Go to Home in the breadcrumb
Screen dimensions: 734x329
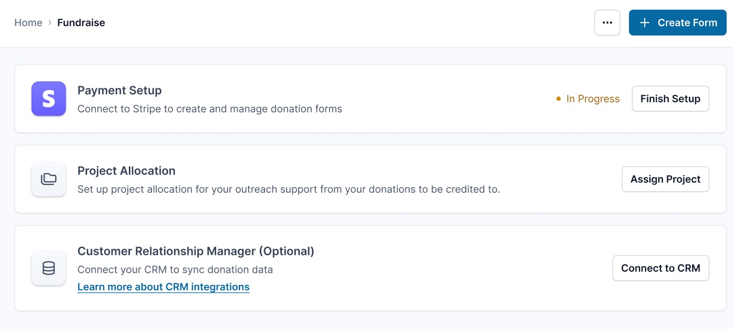coord(28,23)
